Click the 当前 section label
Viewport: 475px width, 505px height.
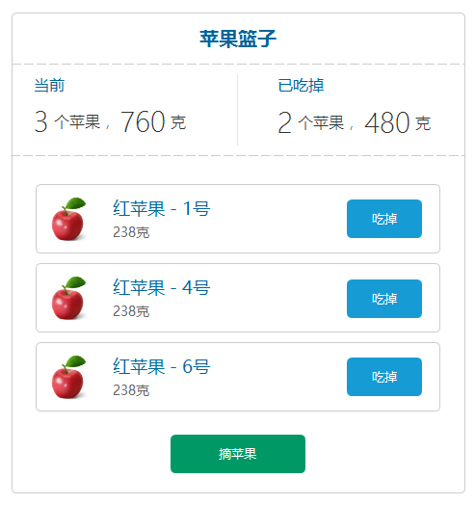coord(49,86)
